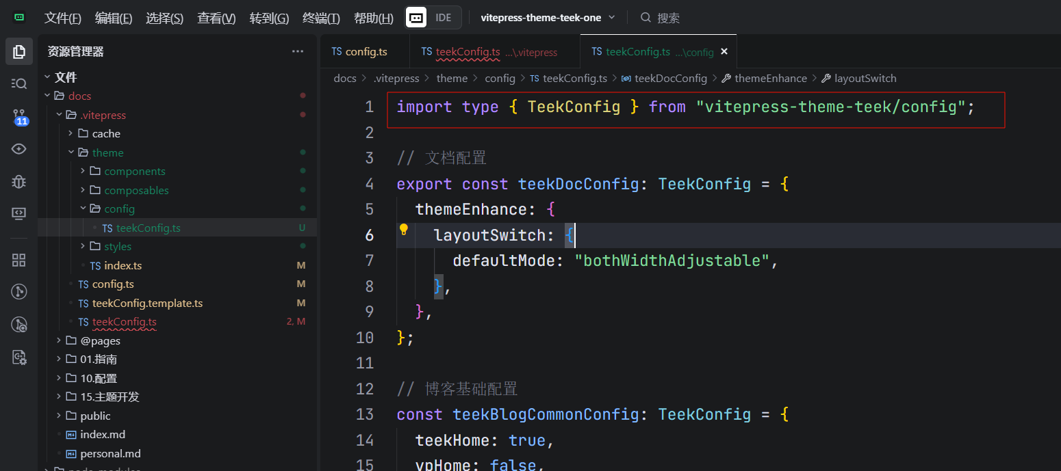Viewport: 1061px width, 471px height.
Task: Open the Explorer panel in activity bar
Action: 19,51
